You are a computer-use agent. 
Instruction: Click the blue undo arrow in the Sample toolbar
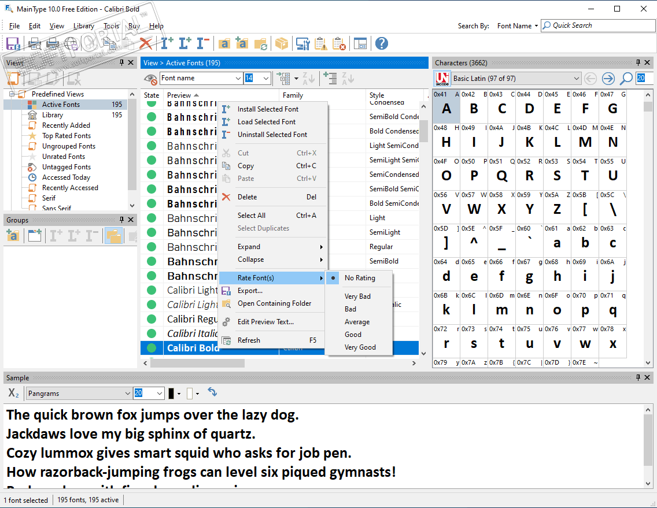[212, 392]
